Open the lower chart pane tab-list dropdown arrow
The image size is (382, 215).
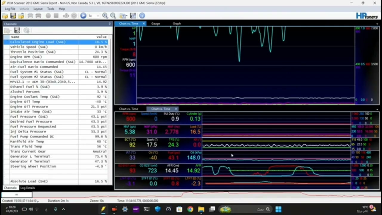pos(377,109)
